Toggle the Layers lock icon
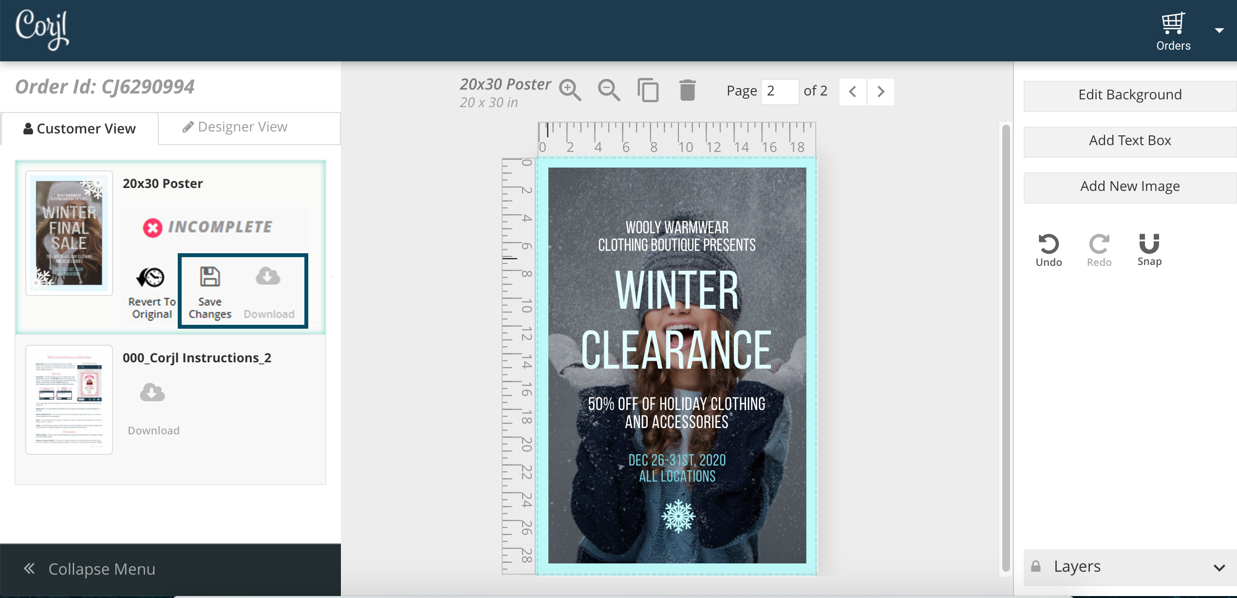The height and width of the screenshot is (598, 1237). pos(1036,566)
